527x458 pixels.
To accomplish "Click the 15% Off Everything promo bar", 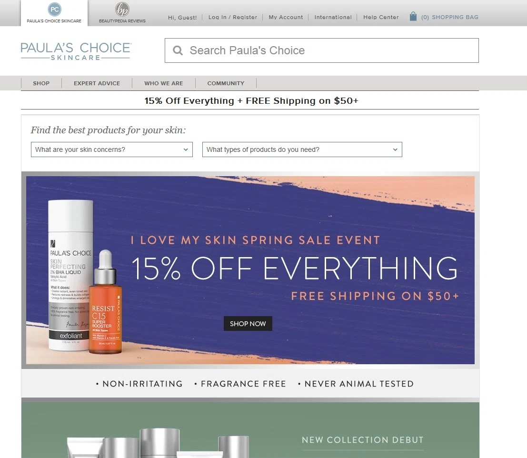I will pyautogui.click(x=250, y=100).
